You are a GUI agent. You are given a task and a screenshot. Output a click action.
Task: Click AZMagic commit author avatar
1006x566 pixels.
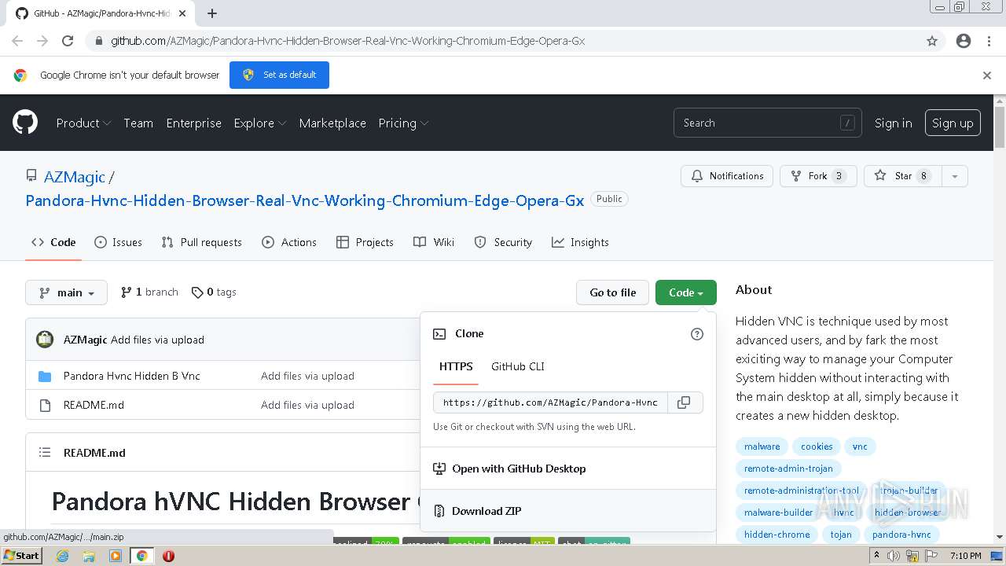coord(46,340)
